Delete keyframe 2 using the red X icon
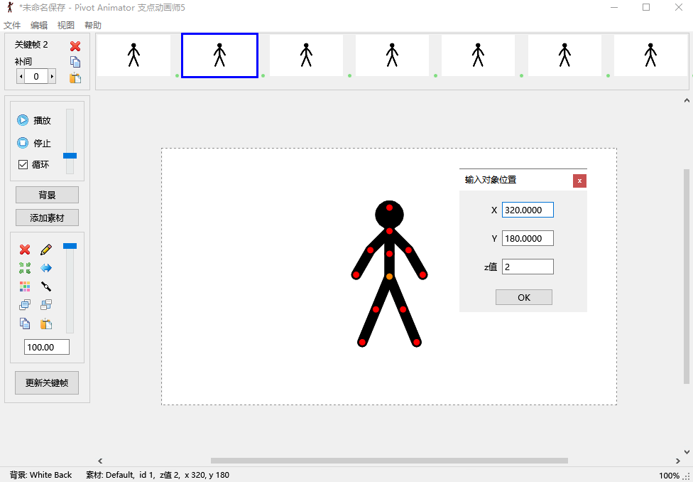Screen dimensions: 693x482 point(77,46)
